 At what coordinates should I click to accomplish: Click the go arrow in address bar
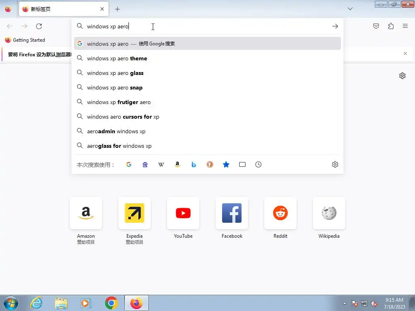pyautogui.click(x=335, y=26)
